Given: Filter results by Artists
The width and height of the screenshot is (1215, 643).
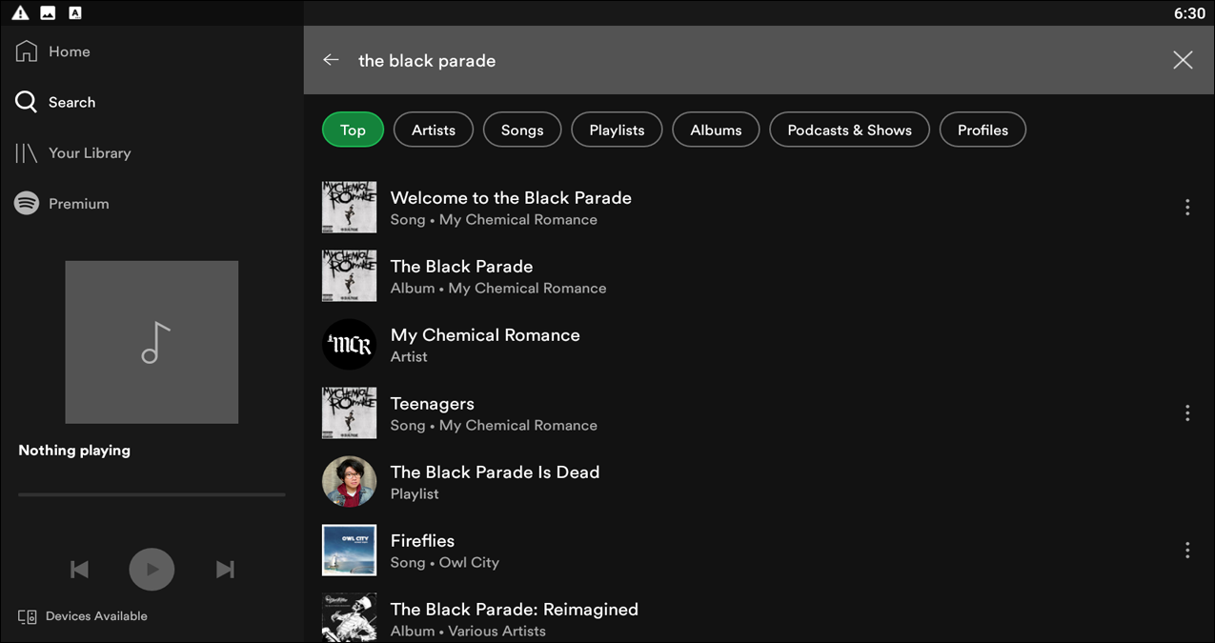Looking at the screenshot, I should tap(434, 130).
